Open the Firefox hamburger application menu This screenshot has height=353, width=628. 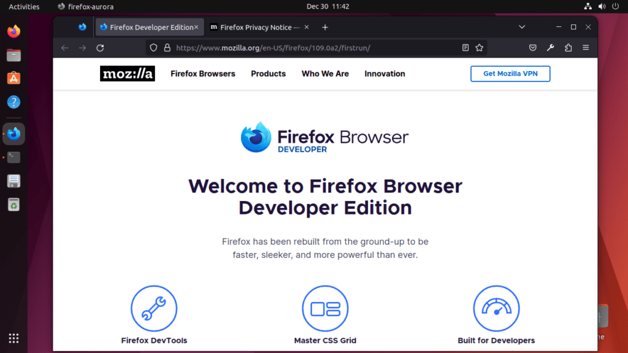[x=586, y=48]
